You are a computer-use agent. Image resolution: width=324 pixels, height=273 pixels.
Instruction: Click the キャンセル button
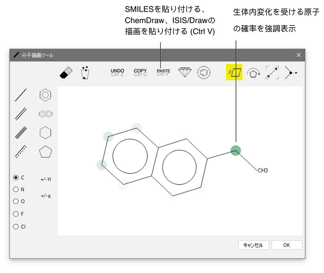coord(254,245)
